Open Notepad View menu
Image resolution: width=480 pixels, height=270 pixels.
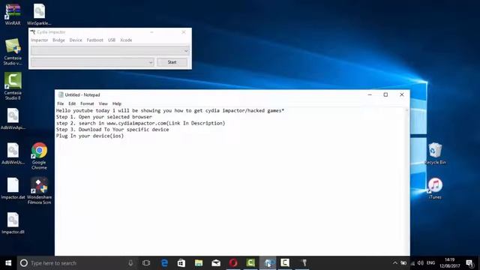click(x=103, y=103)
